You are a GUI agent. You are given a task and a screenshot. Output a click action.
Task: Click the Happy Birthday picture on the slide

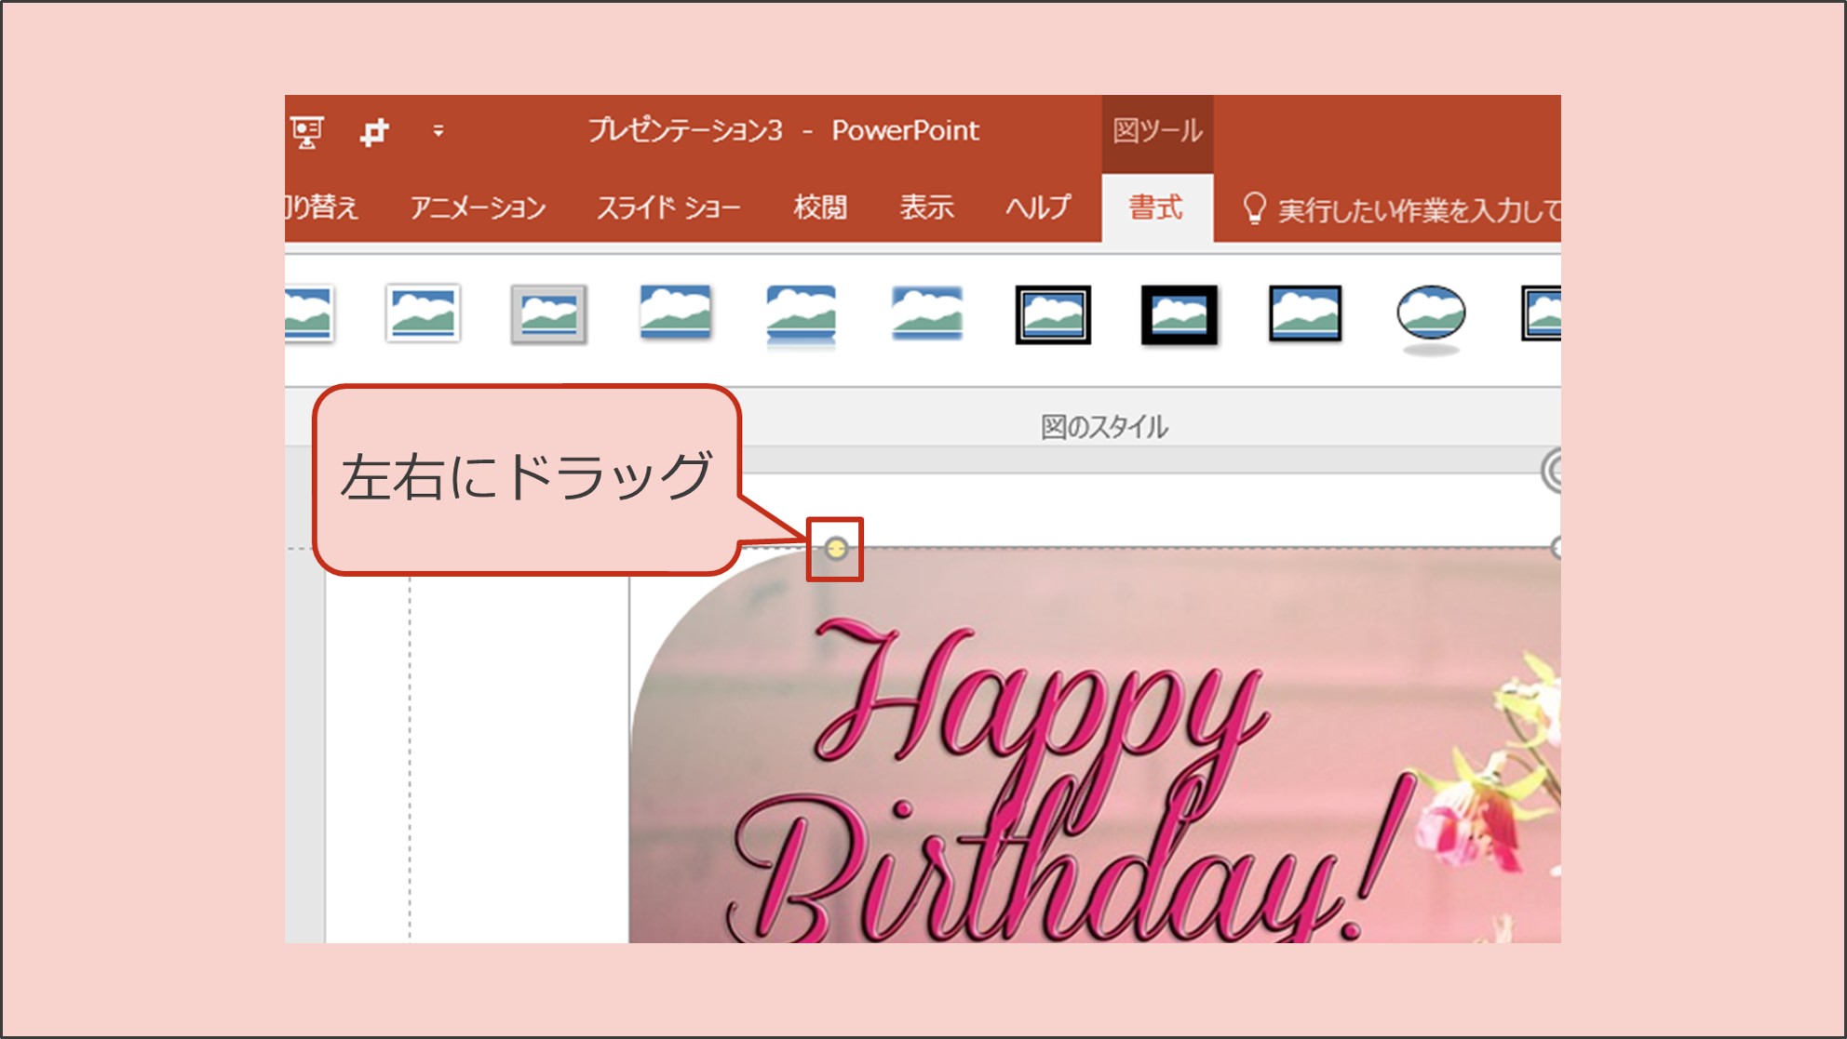(1095, 745)
